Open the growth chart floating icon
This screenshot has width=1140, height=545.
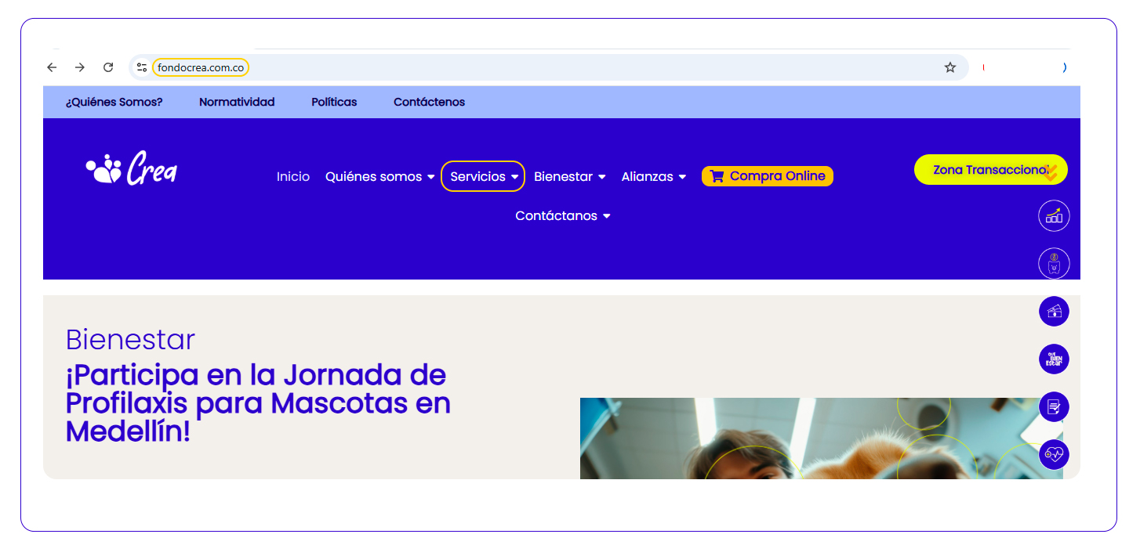click(x=1054, y=216)
